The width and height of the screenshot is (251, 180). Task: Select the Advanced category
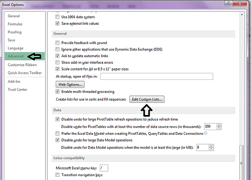coord(25,56)
